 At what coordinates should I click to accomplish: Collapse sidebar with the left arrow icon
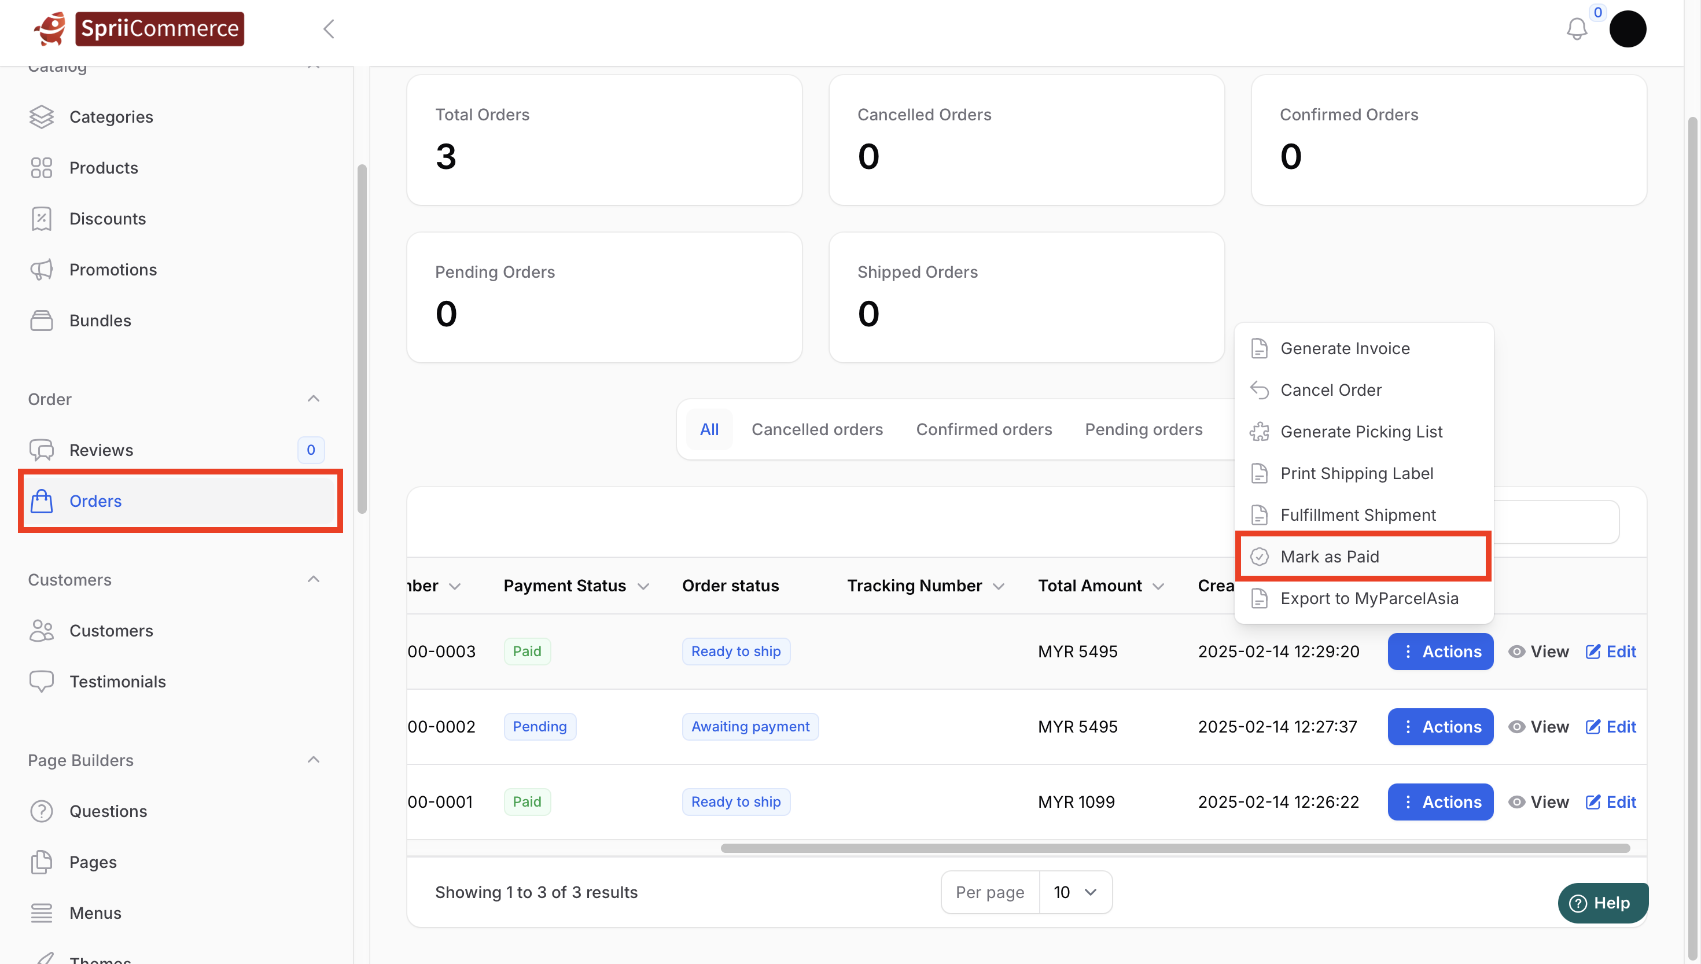pos(329,29)
